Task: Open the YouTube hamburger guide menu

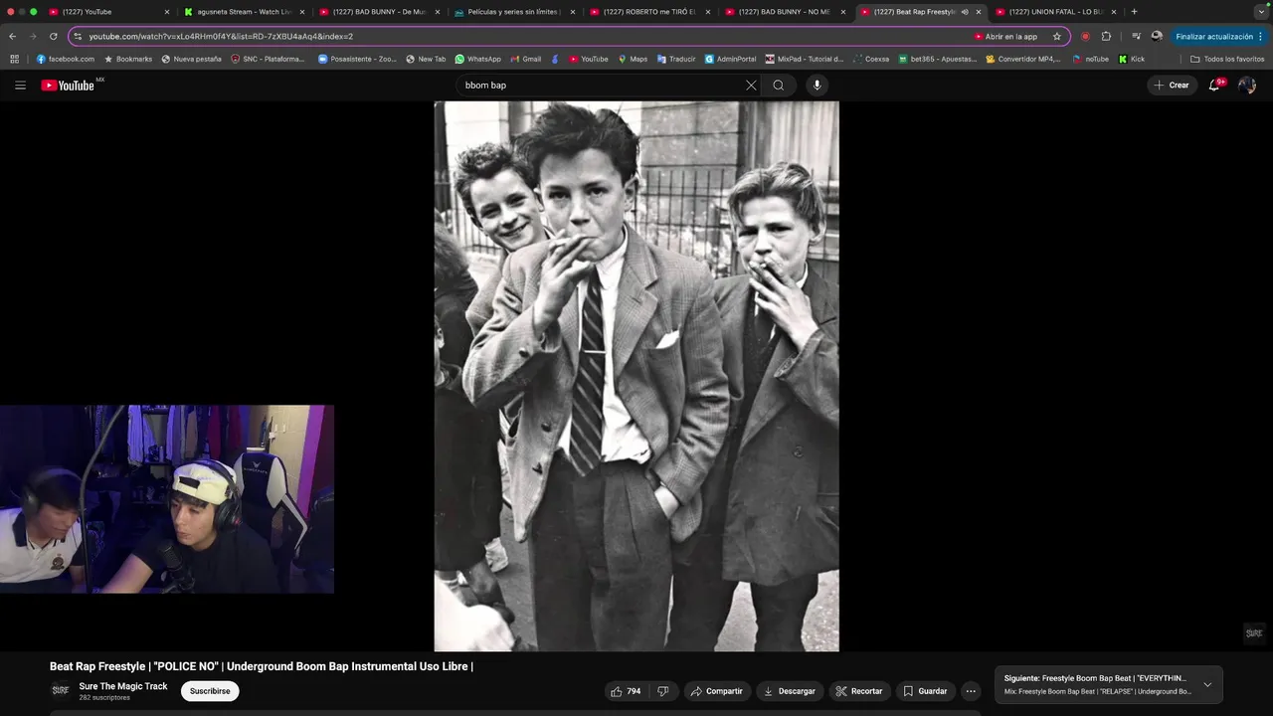Action: click(x=20, y=86)
